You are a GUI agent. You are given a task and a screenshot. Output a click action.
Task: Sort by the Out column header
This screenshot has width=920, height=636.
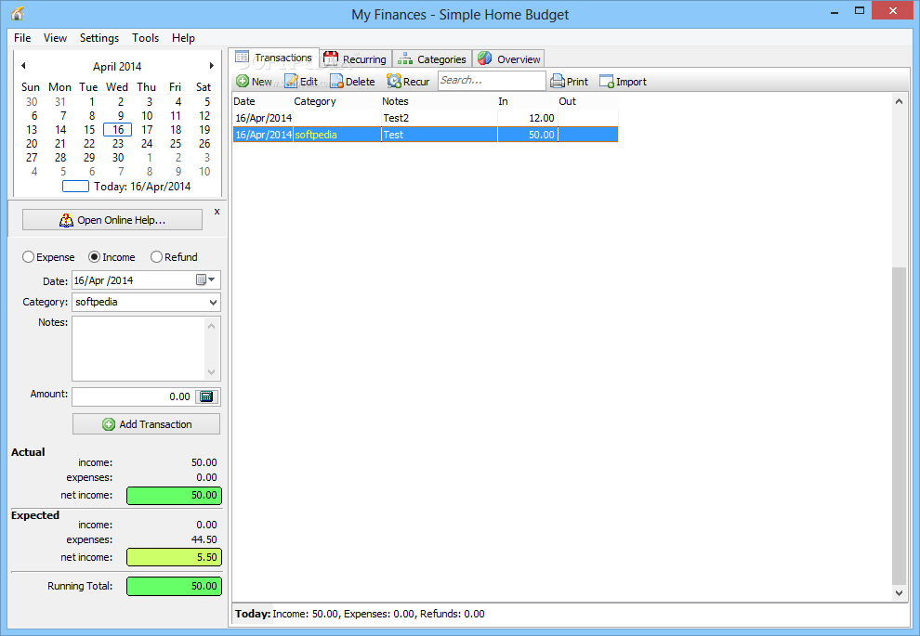click(x=587, y=101)
